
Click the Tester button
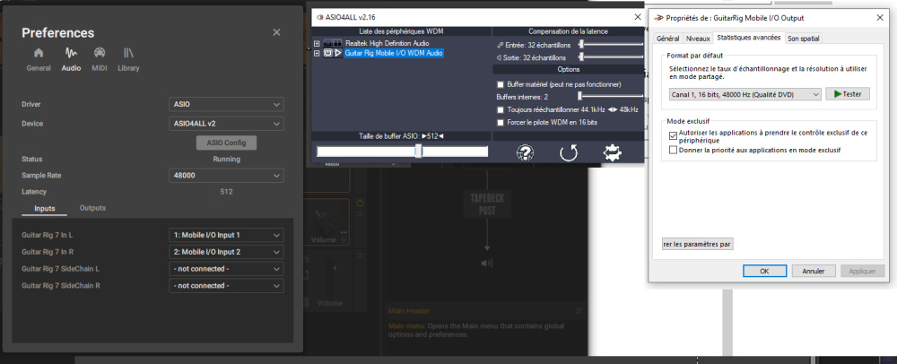point(848,94)
